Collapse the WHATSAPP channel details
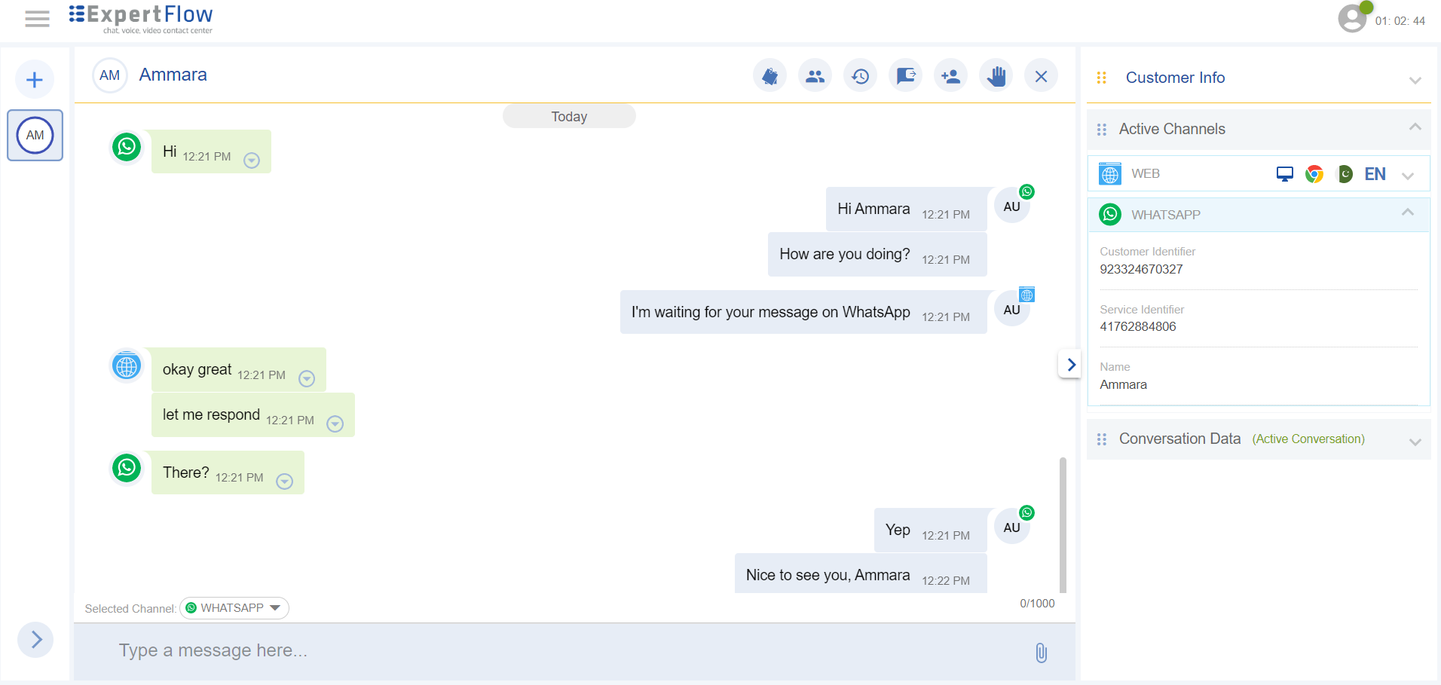 click(x=1407, y=213)
